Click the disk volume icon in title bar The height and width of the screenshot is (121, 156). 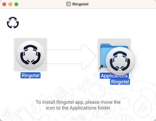[69, 4]
